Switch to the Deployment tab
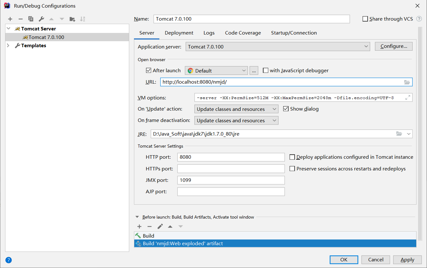This screenshot has height=268, width=427. pos(179,33)
